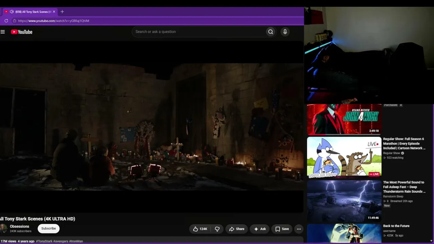434x244 pixels.
Task: Click the browser address bar URL
Action: [x=54, y=21]
